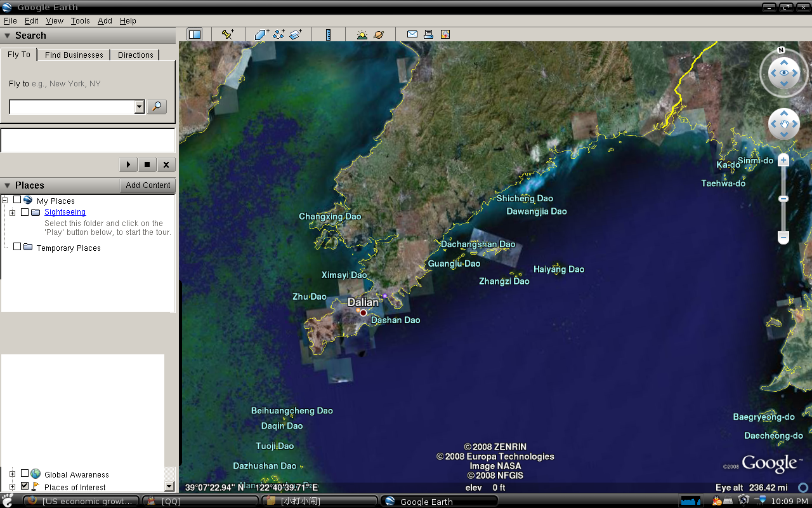Screen dimensions: 812x508
Task: Toggle the Sunlight icon in toolbar
Action: [362, 34]
